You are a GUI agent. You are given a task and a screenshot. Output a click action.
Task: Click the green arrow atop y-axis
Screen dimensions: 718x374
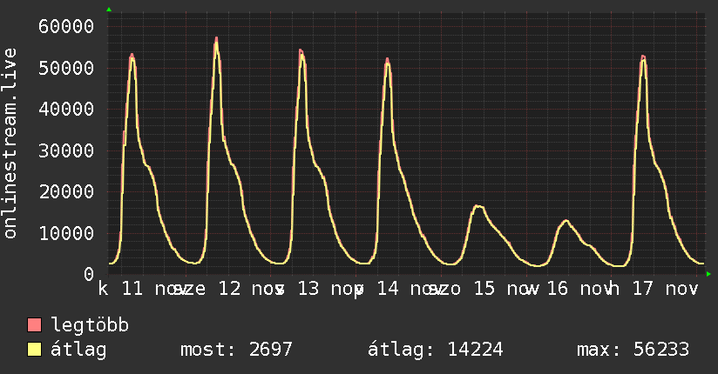pyautogui.click(x=109, y=10)
